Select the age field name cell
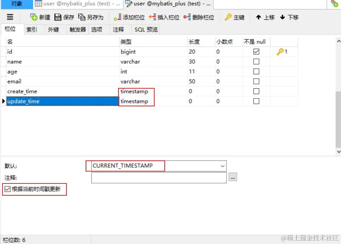The width and height of the screenshot is (341, 244). (62, 71)
